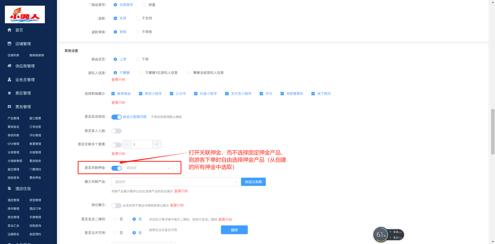Enable 游记展示 switch
The height and width of the screenshot is (244, 495).
(x=117, y=206)
